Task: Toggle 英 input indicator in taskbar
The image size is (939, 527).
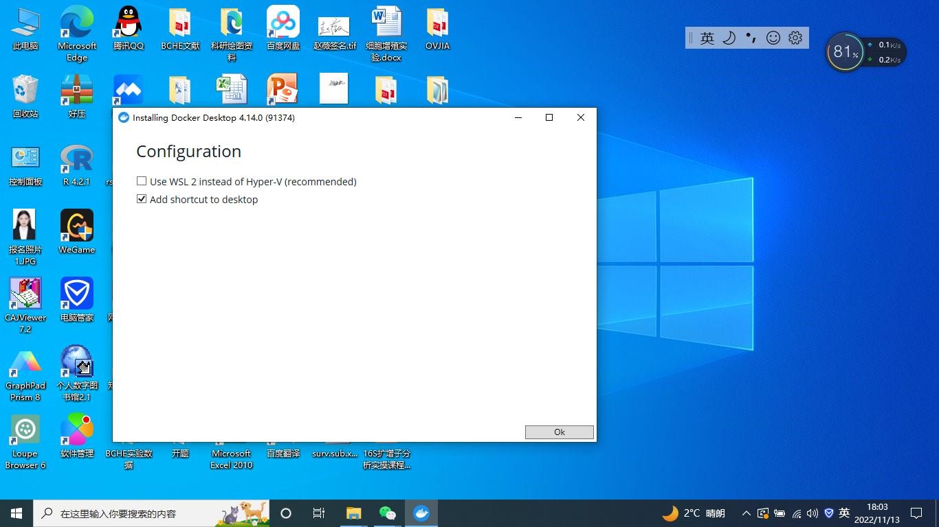Action: pyautogui.click(x=844, y=513)
